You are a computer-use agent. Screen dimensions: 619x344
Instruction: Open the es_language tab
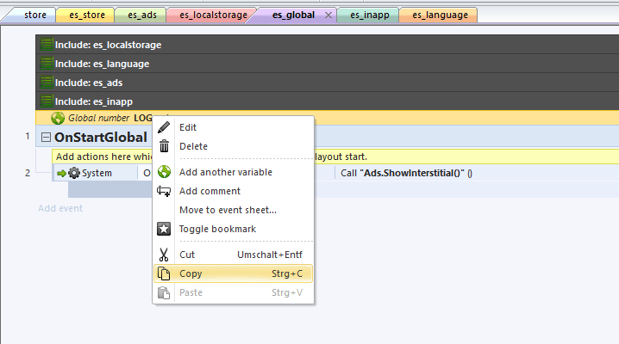[x=439, y=15]
